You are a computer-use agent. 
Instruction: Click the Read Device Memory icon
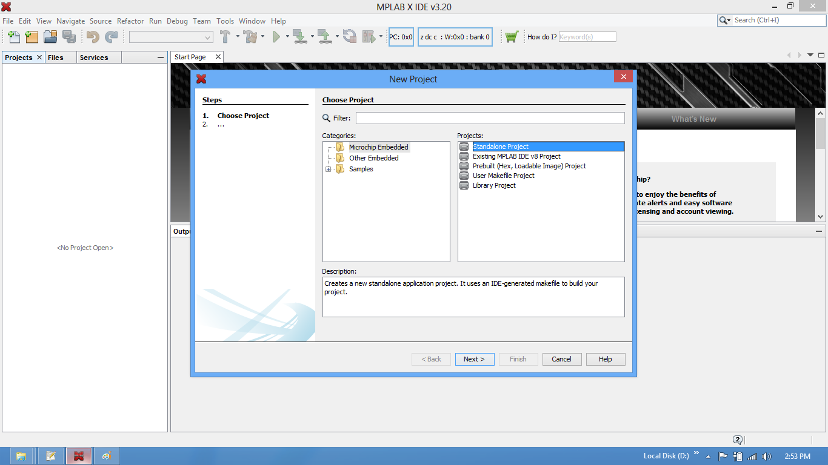[x=325, y=37]
